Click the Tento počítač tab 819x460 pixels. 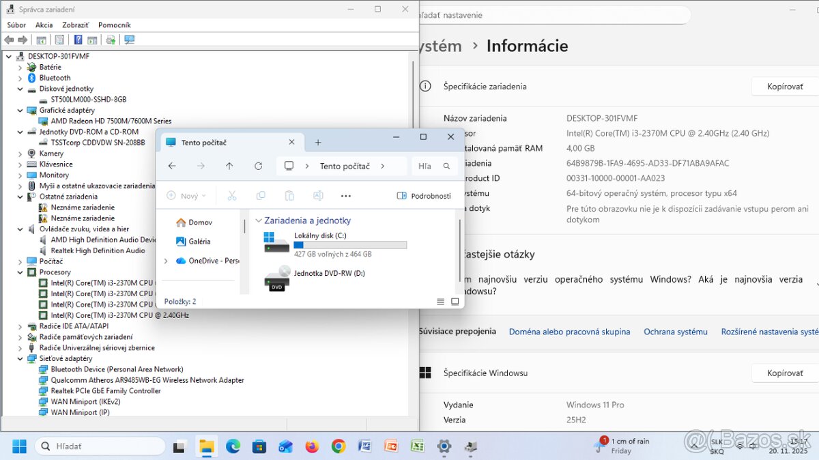click(205, 142)
